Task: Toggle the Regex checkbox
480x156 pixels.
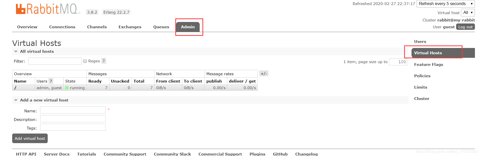Action: coord(85,61)
